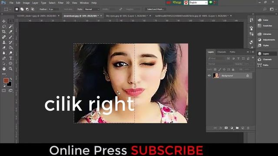Viewport: 278px width, 156px height.
Task: Reset default foreground and background colors
Action: point(4,86)
